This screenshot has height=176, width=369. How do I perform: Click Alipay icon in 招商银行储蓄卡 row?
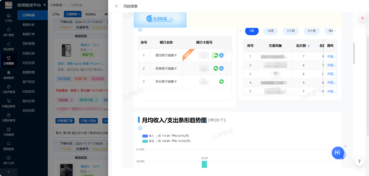pyautogui.click(x=221, y=68)
